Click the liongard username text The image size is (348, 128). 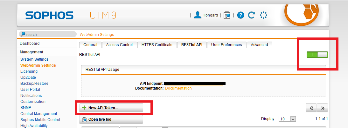211,15
